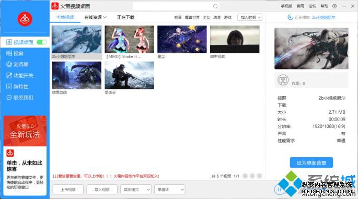Screen dimensions: 358x199
Task: Switch to the 本地视频 tab
Action: 65,17
